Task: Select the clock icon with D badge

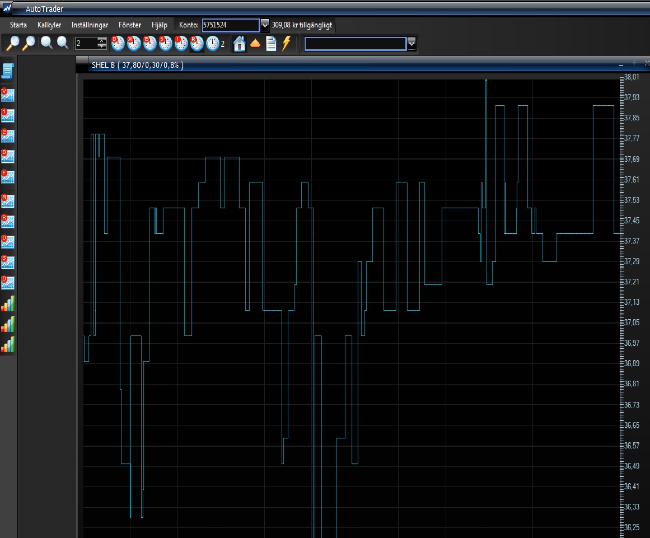Action: [118, 44]
